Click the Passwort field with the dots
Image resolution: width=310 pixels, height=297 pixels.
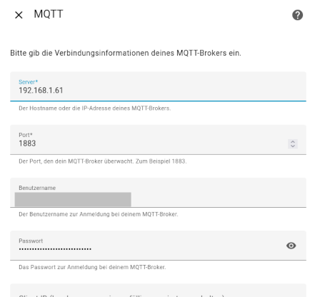pyautogui.click(x=158, y=246)
